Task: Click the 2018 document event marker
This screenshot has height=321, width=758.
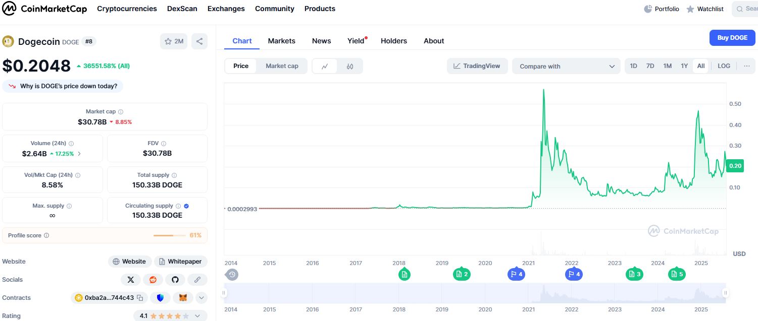Action: 404,275
